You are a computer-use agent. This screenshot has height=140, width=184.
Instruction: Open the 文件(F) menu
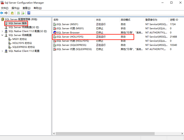5,8
